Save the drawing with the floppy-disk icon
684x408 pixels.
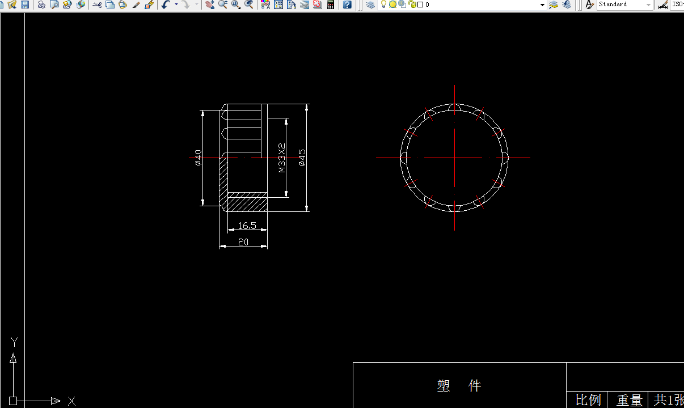pyautogui.click(x=25, y=5)
